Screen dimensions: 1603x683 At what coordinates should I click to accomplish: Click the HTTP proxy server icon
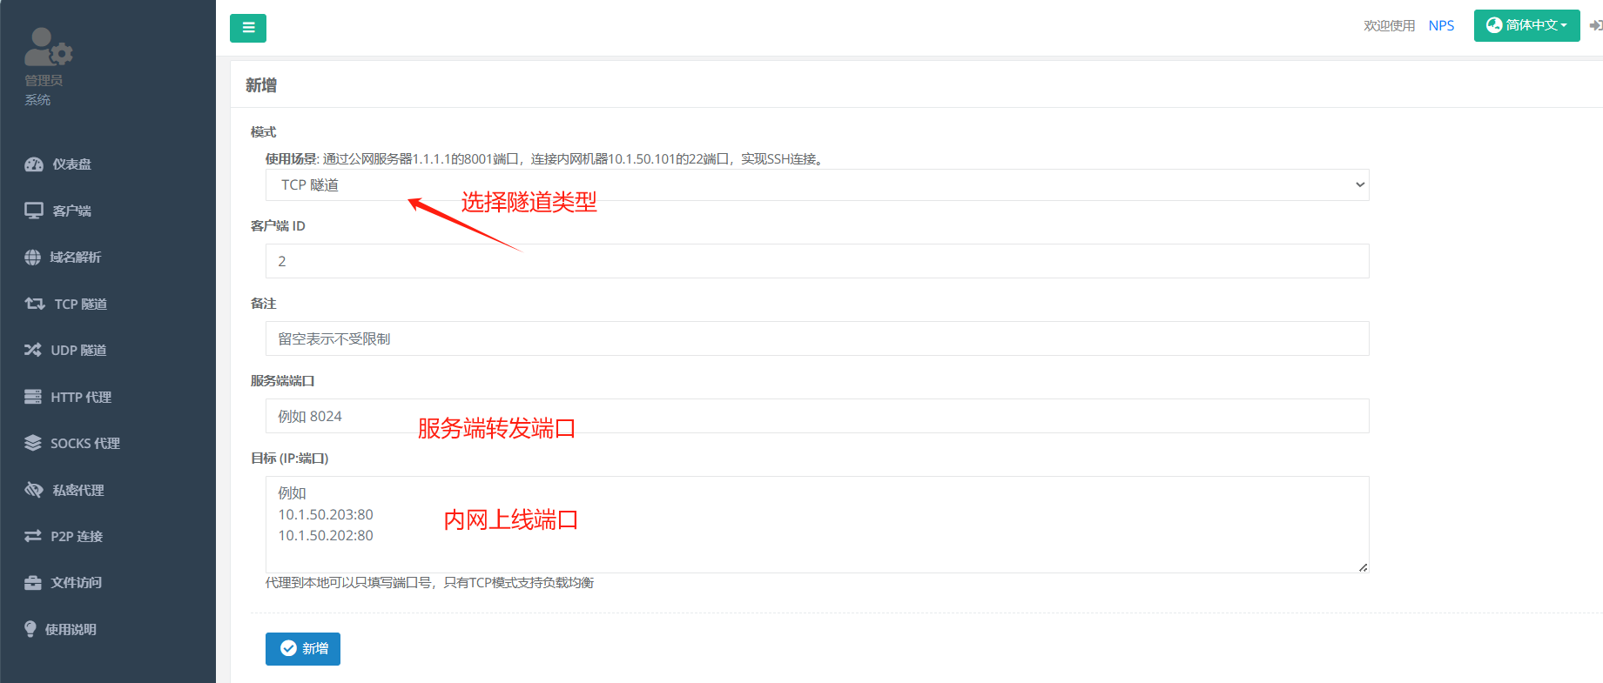click(33, 397)
